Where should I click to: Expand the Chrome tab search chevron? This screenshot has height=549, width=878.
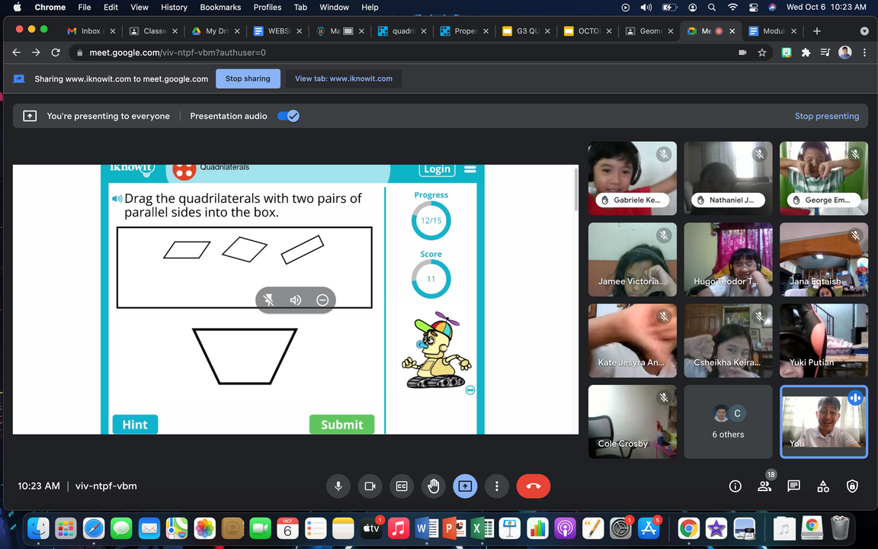tap(864, 31)
